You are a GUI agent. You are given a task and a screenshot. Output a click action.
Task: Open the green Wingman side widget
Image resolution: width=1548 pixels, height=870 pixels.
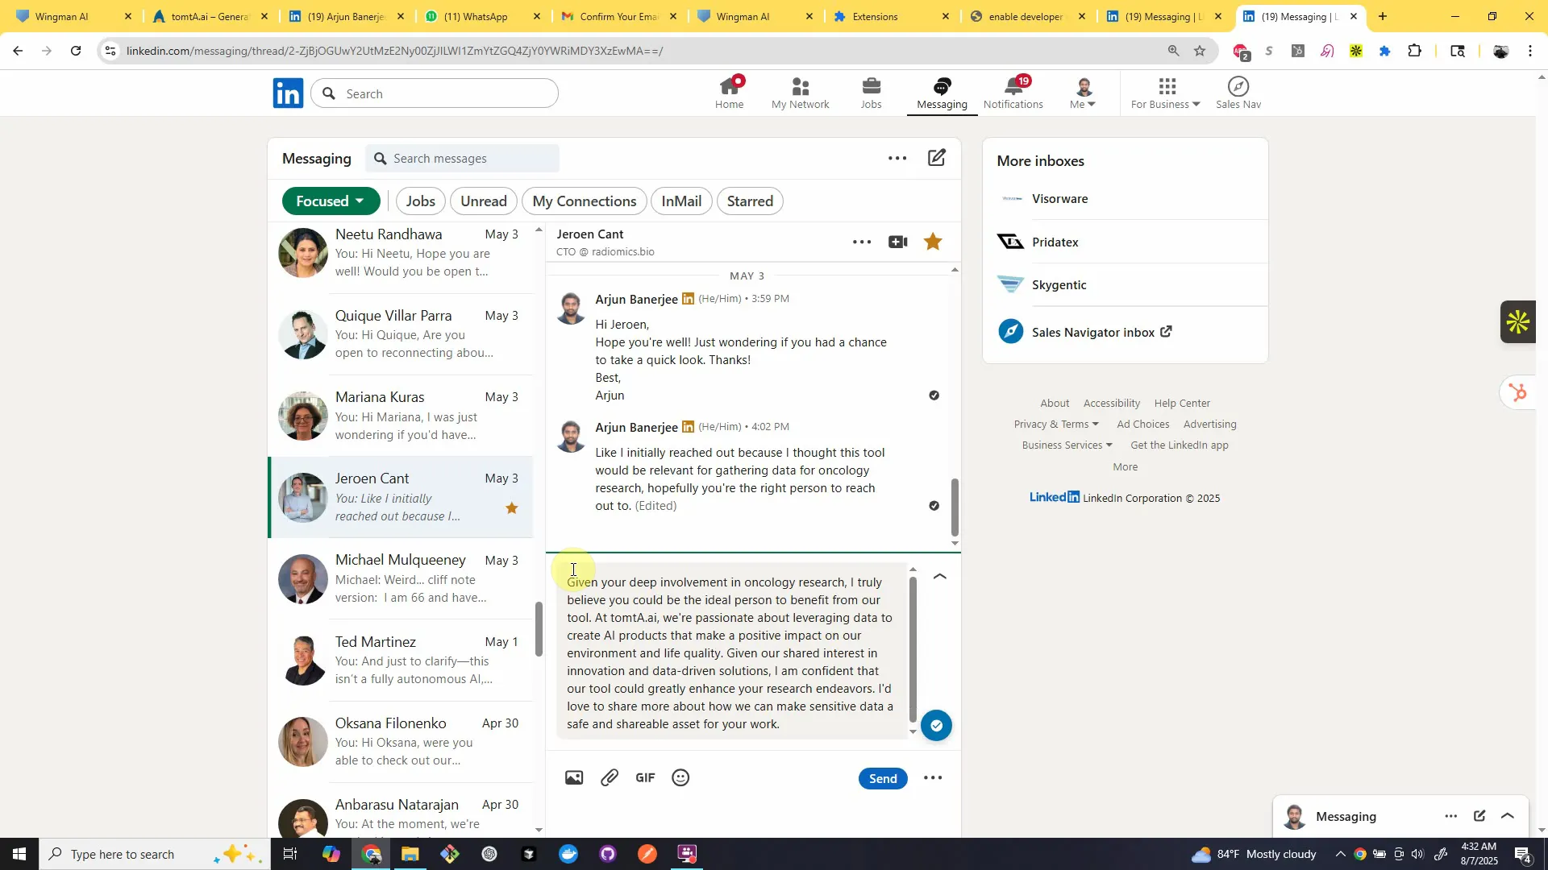coord(1518,321)
